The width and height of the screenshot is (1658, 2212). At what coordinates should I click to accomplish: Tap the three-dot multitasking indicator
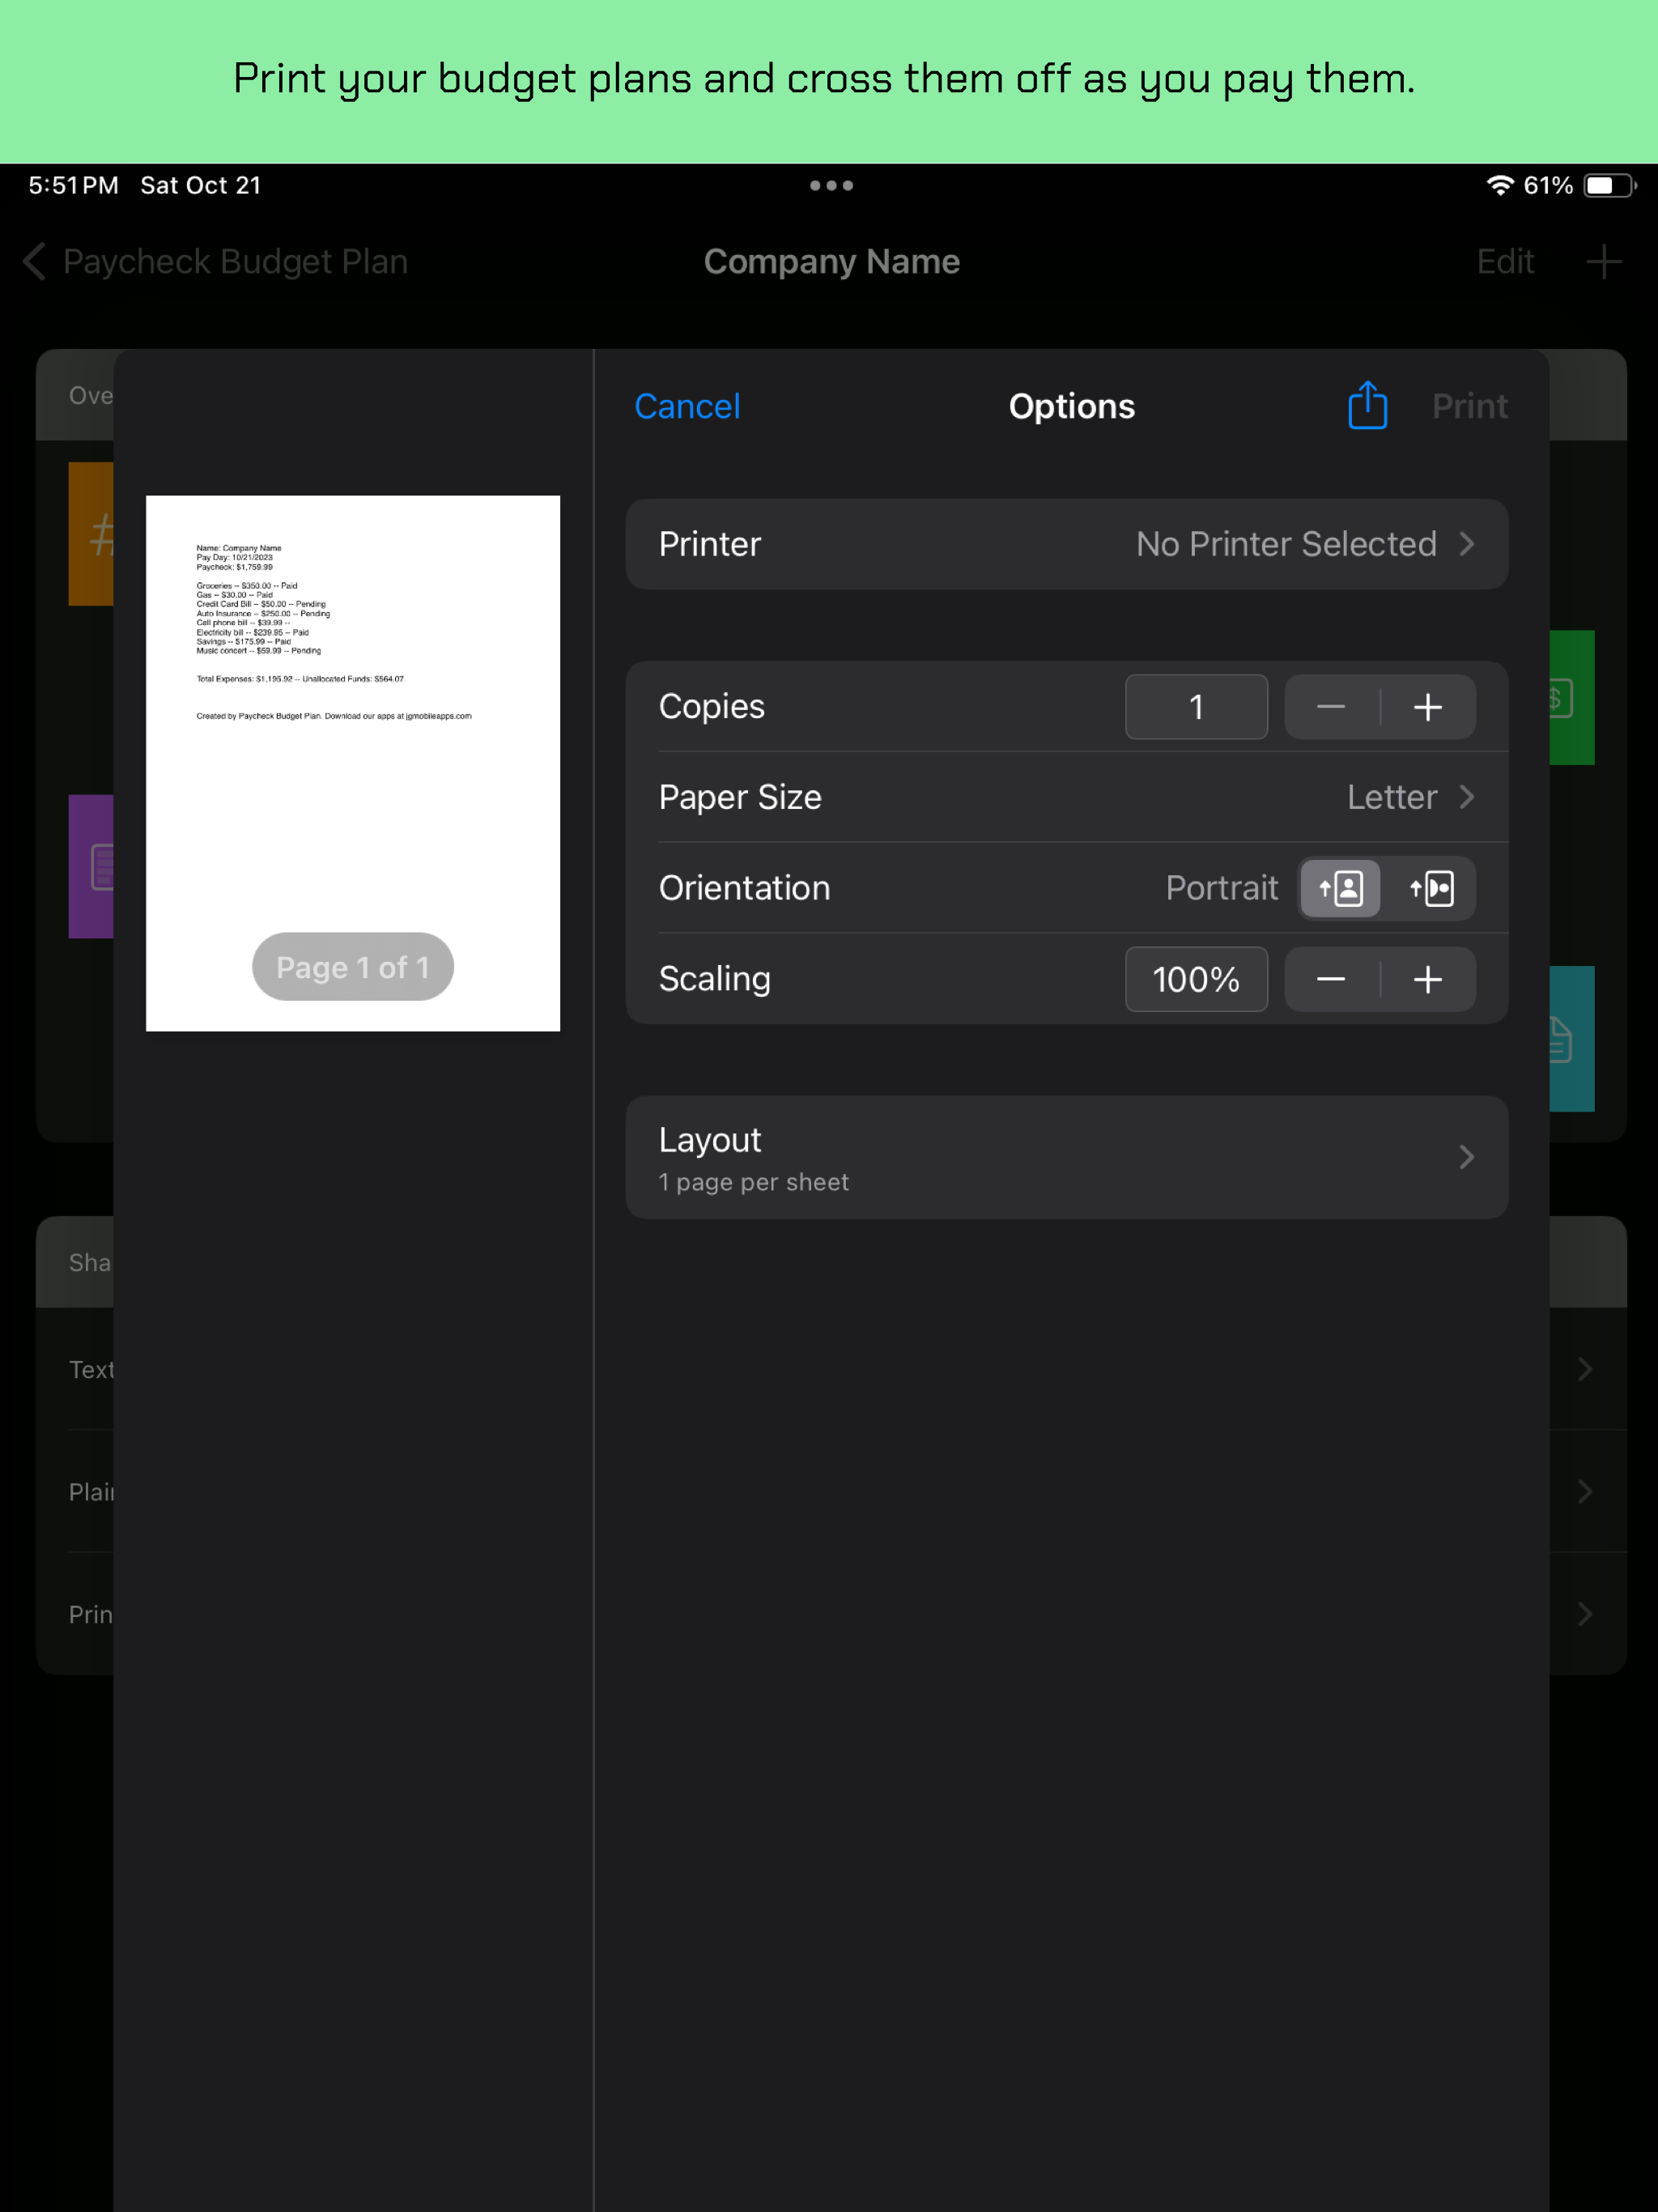point(831,185)
